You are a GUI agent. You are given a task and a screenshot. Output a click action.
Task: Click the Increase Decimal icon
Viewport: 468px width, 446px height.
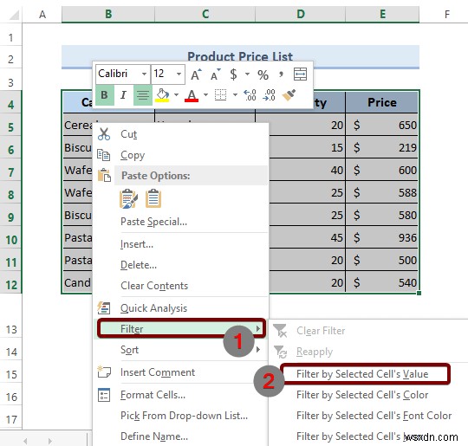tap(250, 95)
